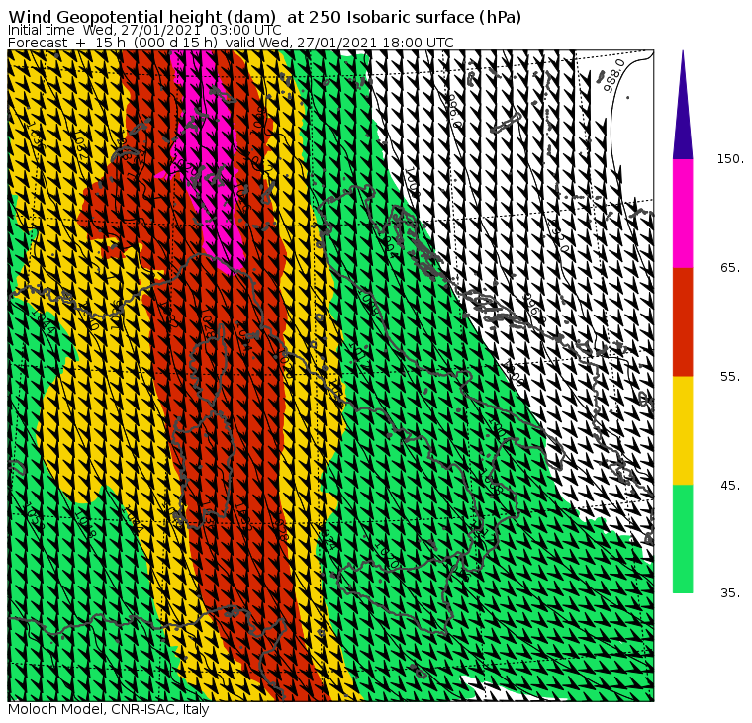The image size is (752, 723).
Task: Click the '55.' legend value
Action: (x=730, y=377)
